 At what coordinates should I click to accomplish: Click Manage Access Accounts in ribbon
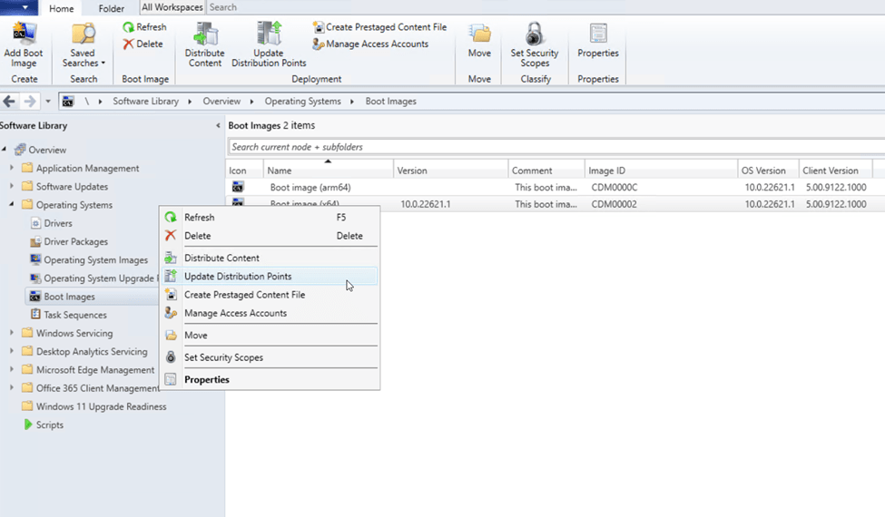click(370, 44)
